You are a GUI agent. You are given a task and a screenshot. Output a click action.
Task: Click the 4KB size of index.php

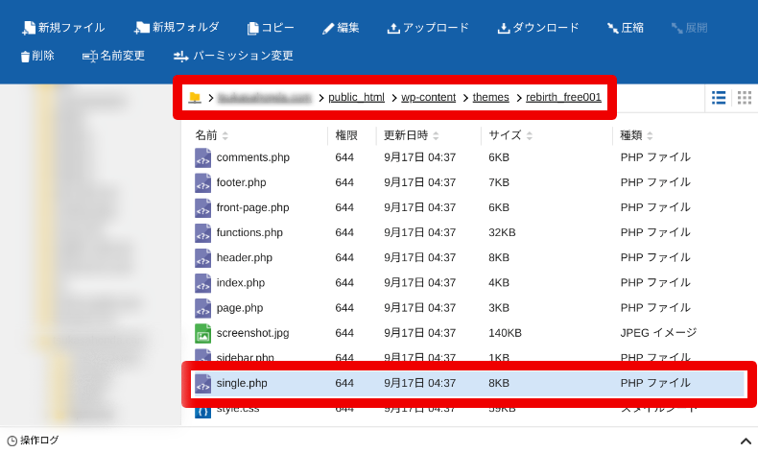point(498,283)
